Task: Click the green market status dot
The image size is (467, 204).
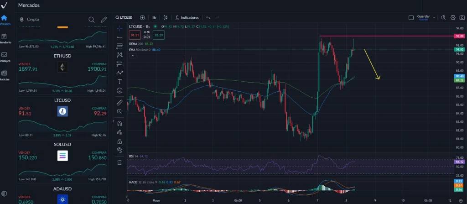Action: [155, 26]
